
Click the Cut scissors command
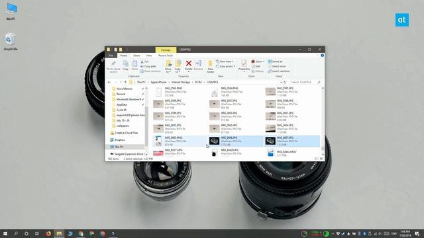coord(144,61)
